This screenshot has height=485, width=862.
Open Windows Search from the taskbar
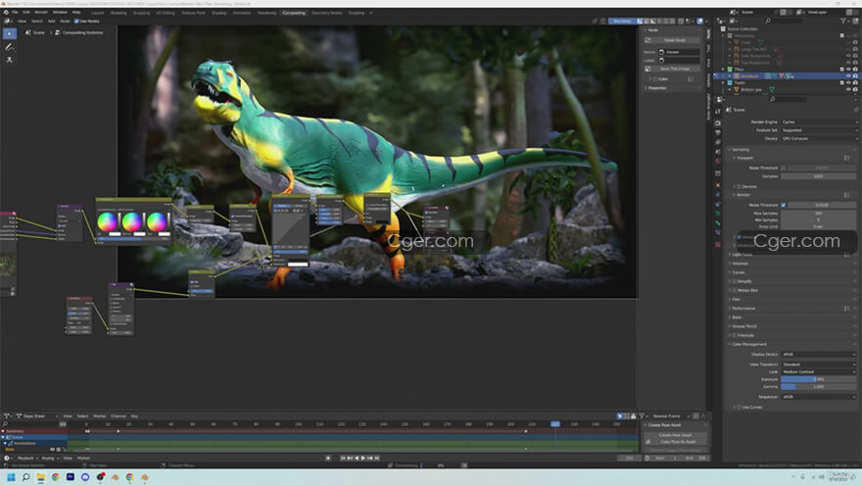[x=25, y=477]
